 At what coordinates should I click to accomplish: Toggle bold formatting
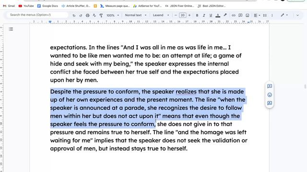[197, 15]
